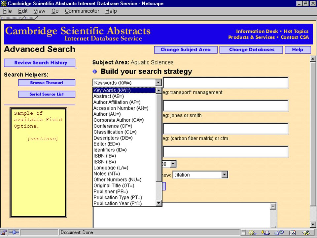Open the year dropdown ending in 9
The height and width of the screenshot is (238, 317).
pyautogui.click(x=173, y=164)
